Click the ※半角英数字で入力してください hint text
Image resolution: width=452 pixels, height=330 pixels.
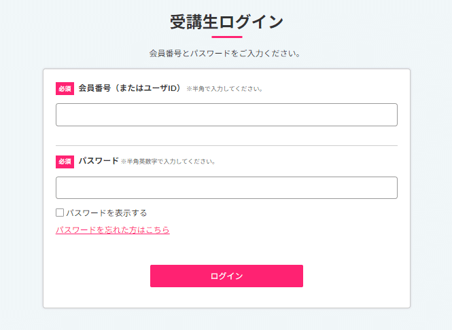click(169, 162)
